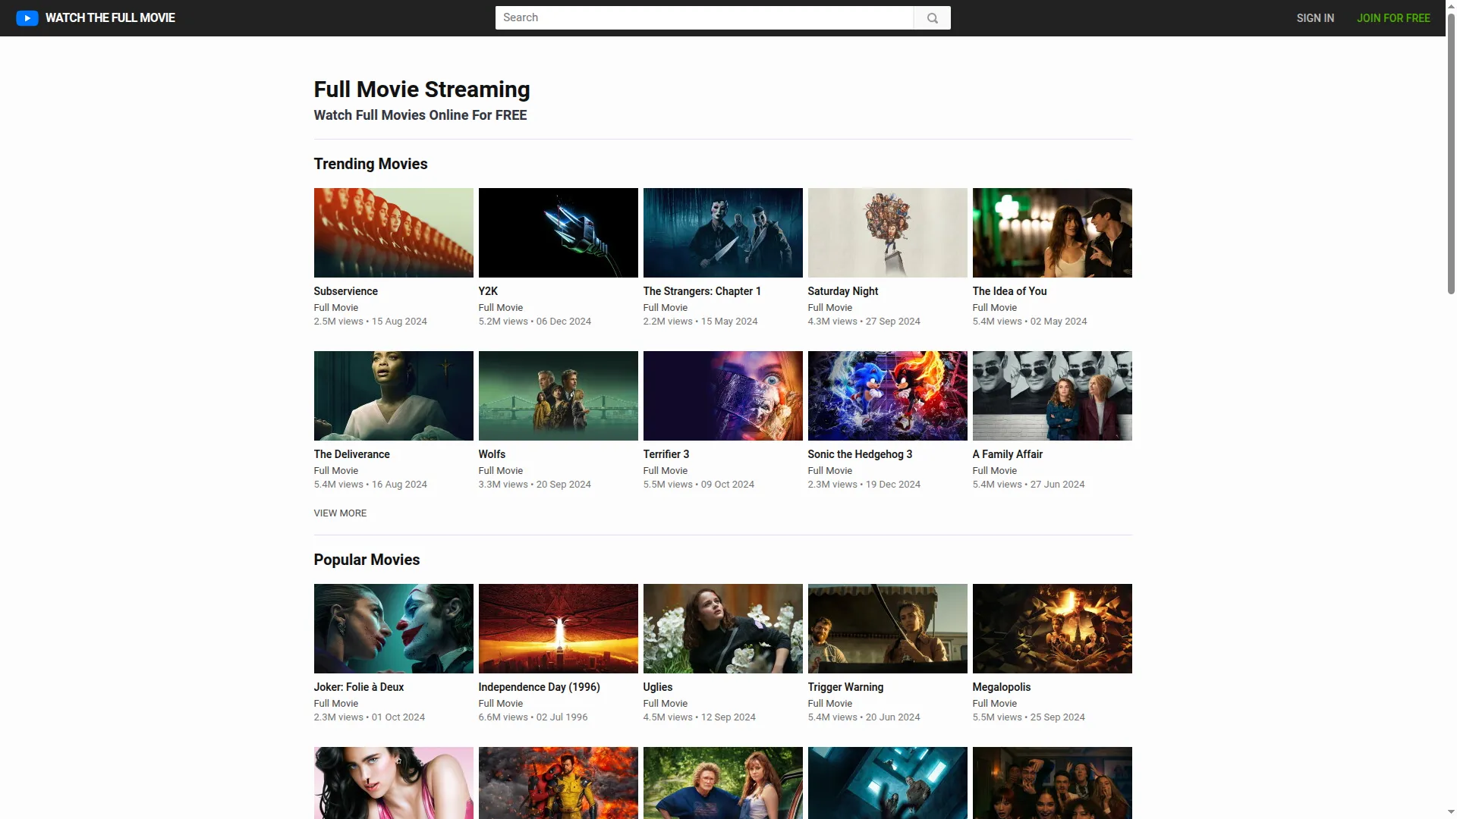
Task: Click Joker: Folie à Deux title
Action: [358, 687]
